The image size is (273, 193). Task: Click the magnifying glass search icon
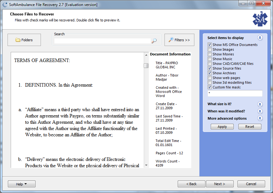(154, 41)
